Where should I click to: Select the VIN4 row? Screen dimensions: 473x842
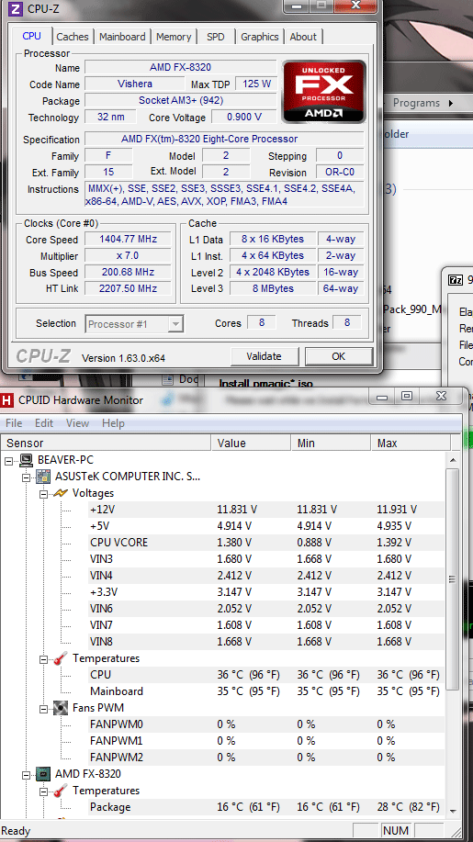click(265, 576)
